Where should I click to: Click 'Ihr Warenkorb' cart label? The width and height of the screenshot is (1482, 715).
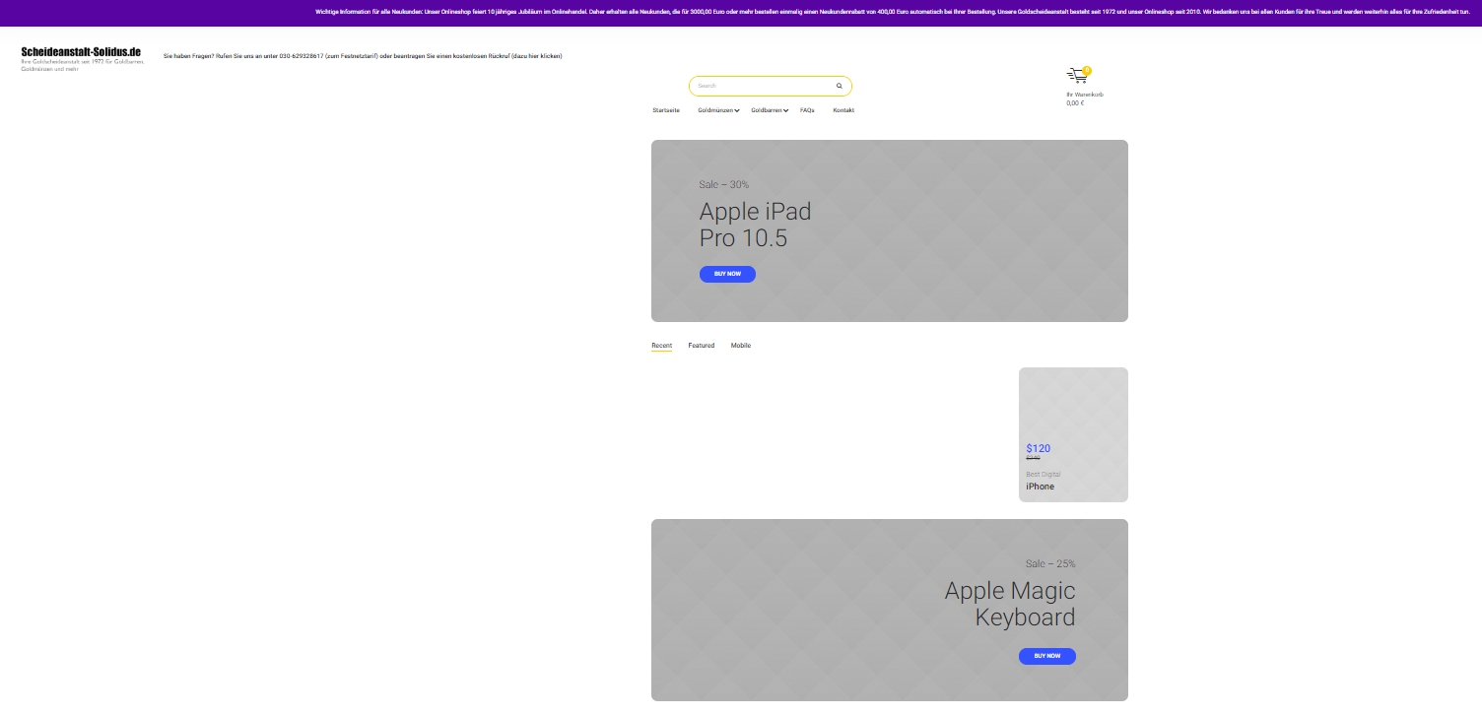click(1085, 95)
